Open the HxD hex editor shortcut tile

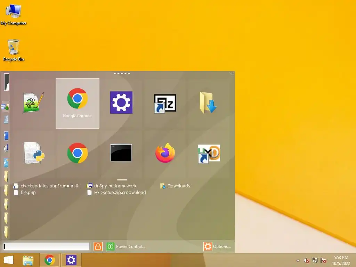point(209,154)
